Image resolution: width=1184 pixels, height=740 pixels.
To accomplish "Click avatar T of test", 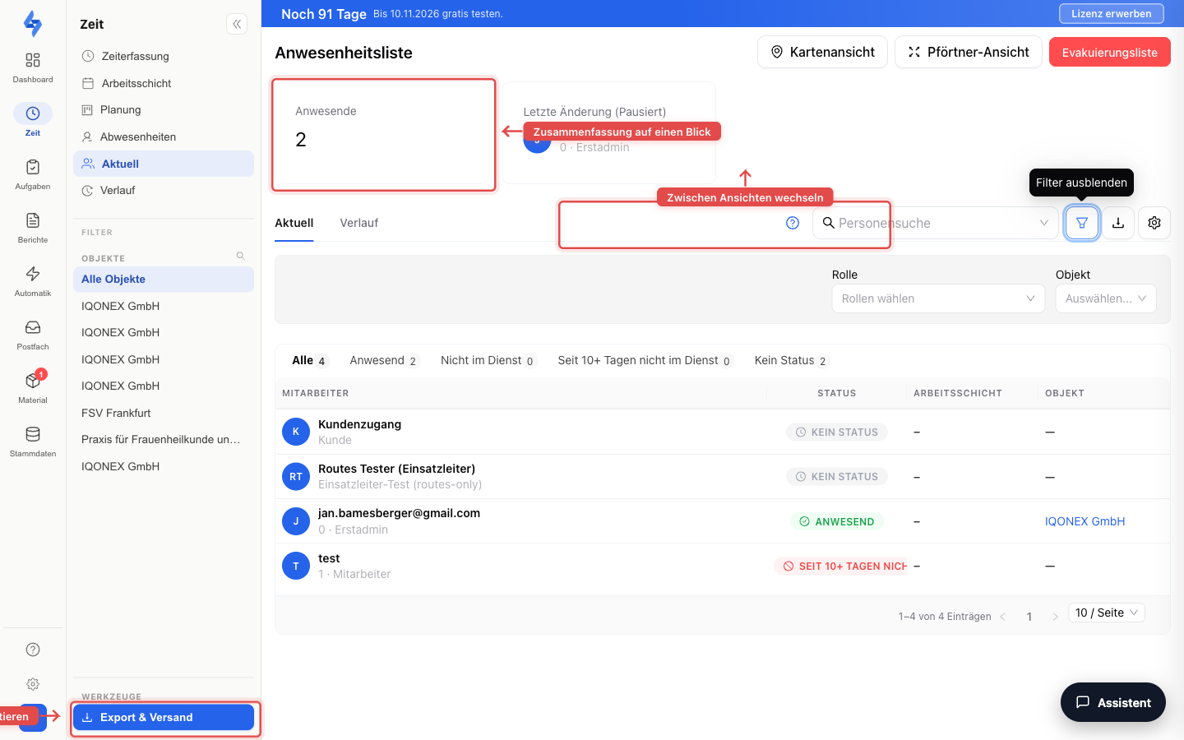I will point(296,566).
